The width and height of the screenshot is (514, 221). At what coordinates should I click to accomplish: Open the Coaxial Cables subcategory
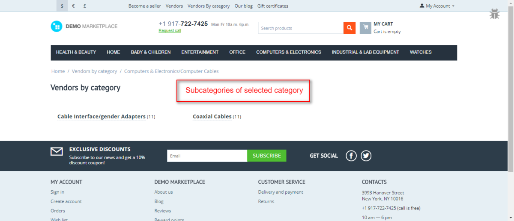212,117
